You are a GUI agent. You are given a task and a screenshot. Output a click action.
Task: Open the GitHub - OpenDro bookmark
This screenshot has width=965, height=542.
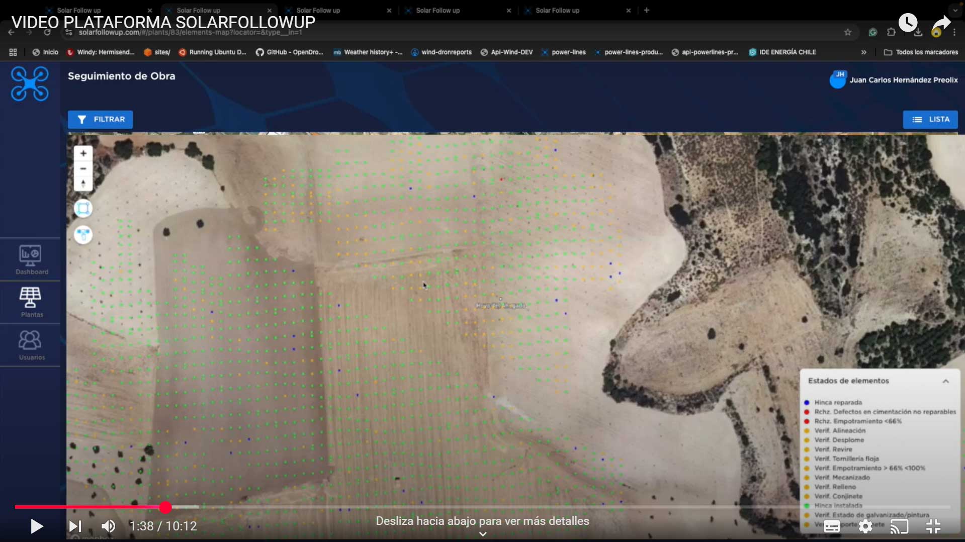(x=290, y=52)
